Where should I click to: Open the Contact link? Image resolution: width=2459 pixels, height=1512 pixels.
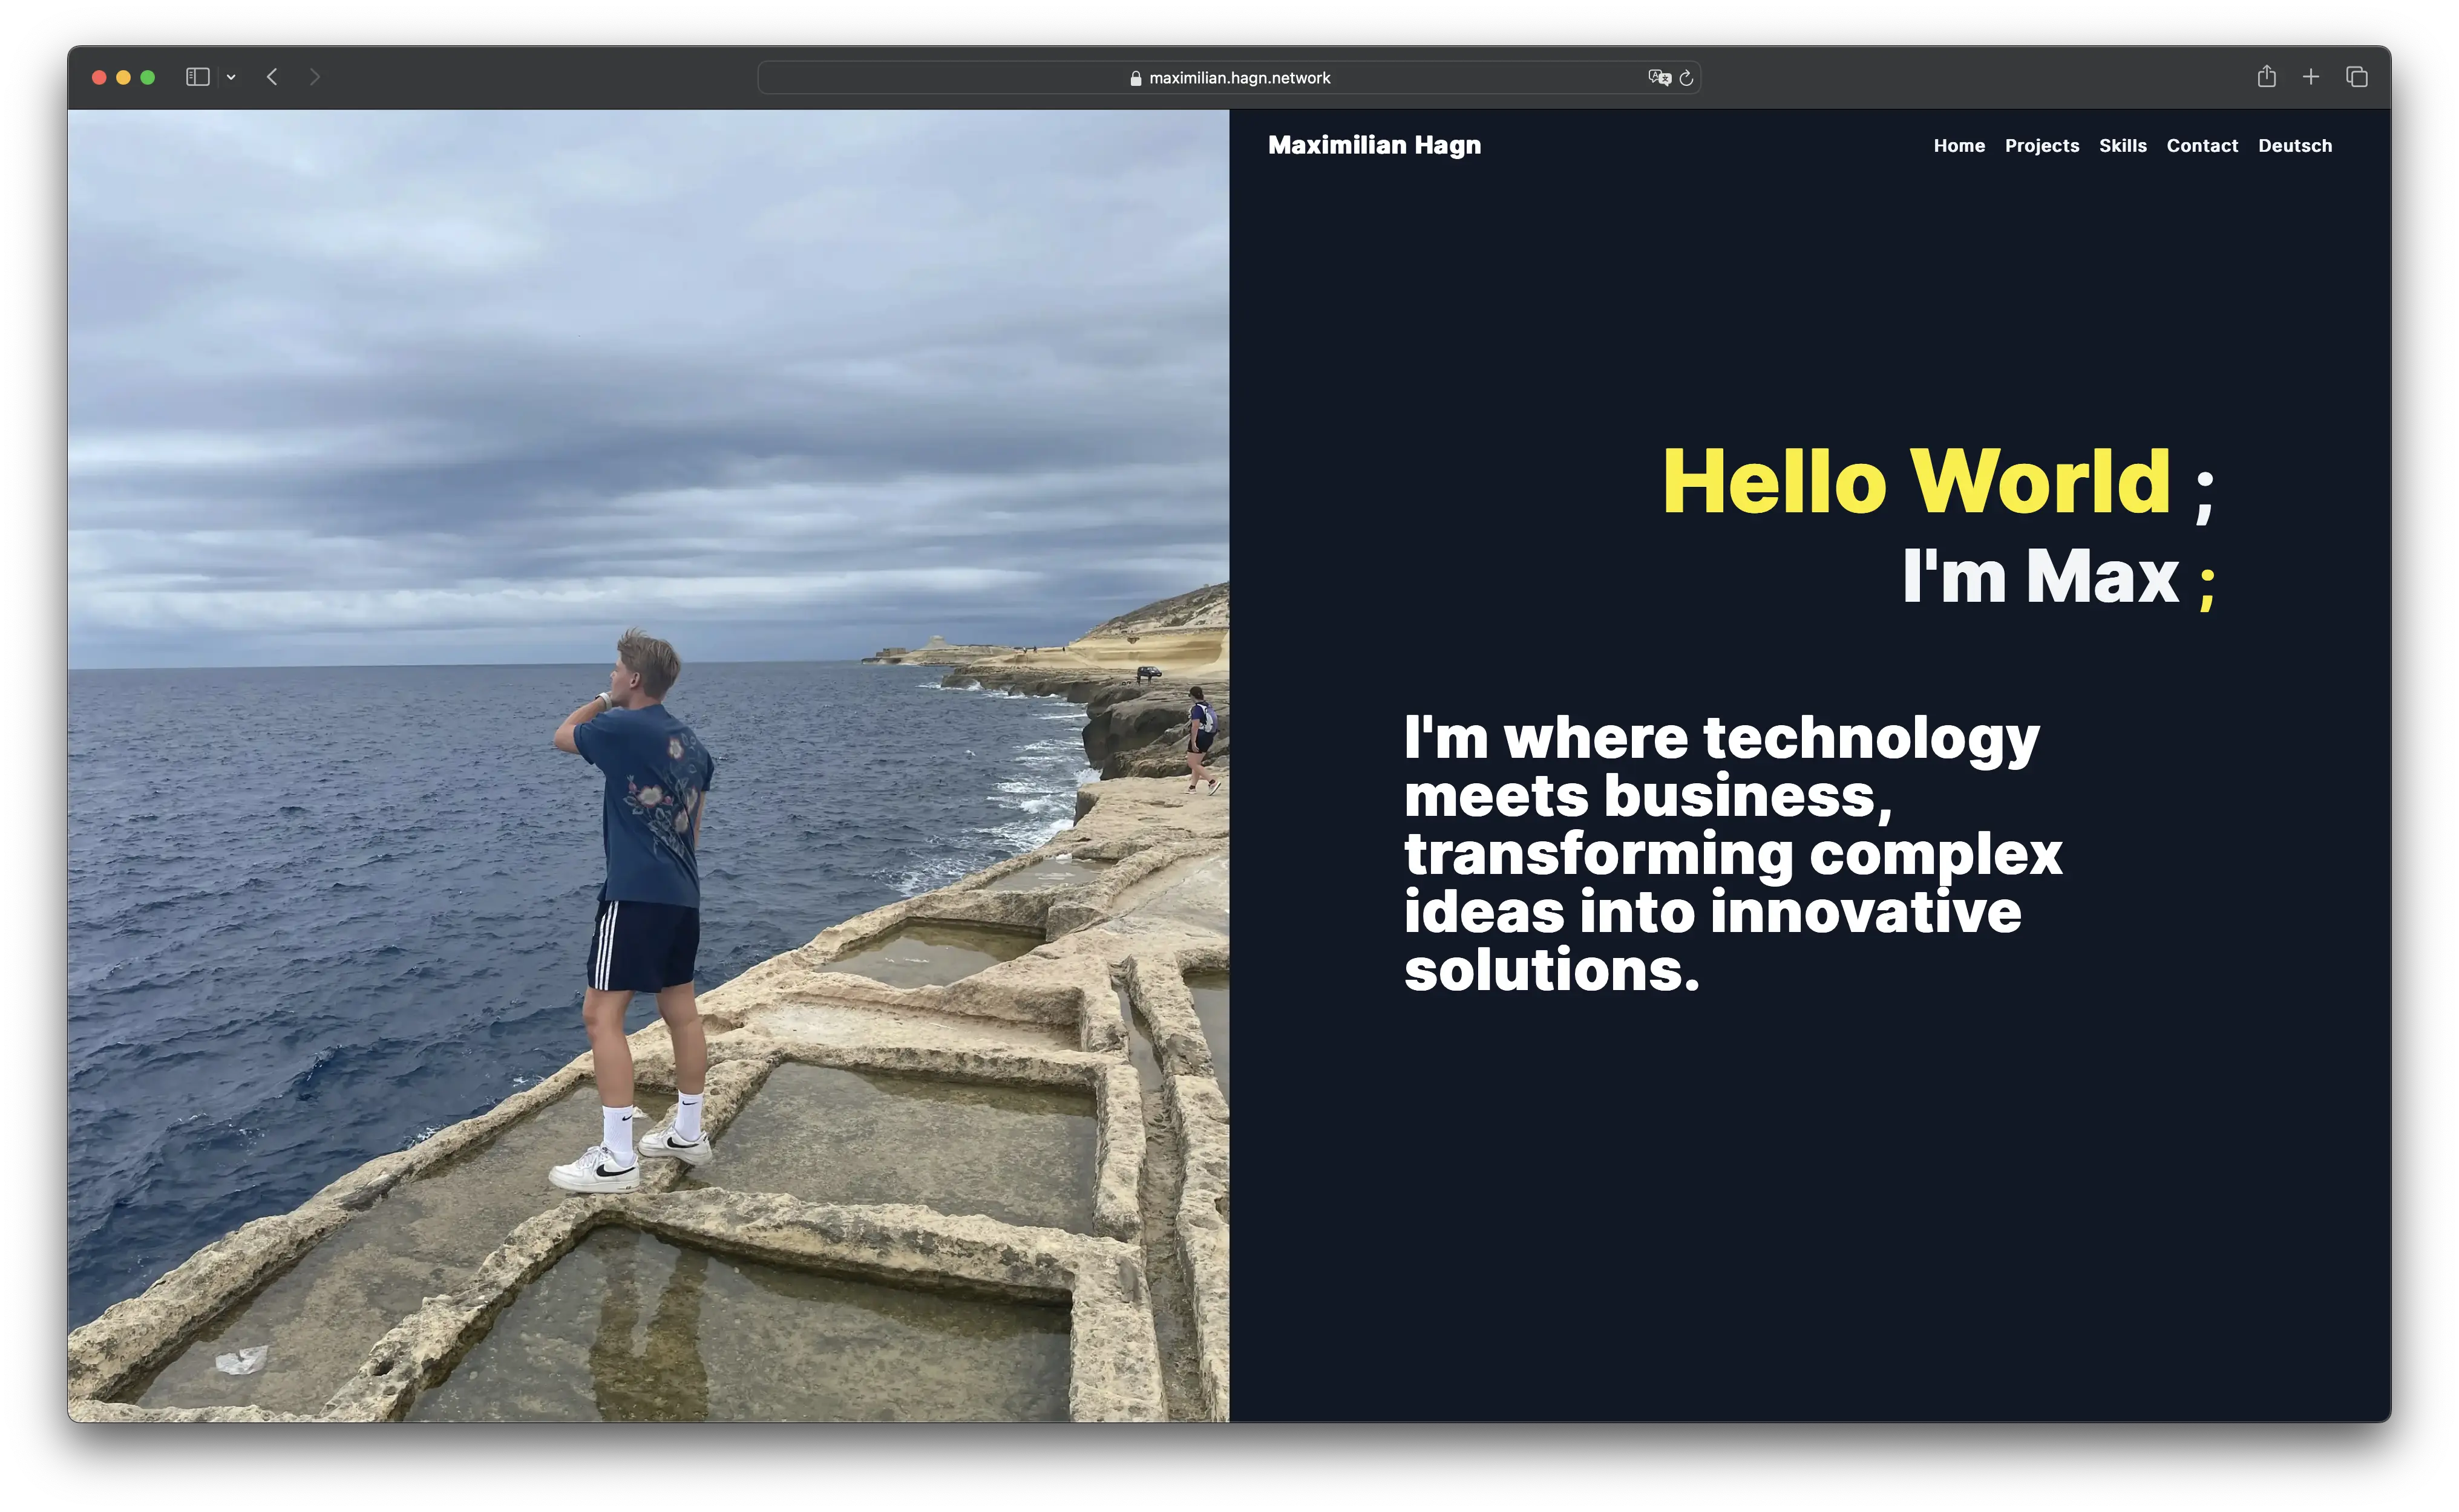pyautogui.click(x=2202, y=146)
